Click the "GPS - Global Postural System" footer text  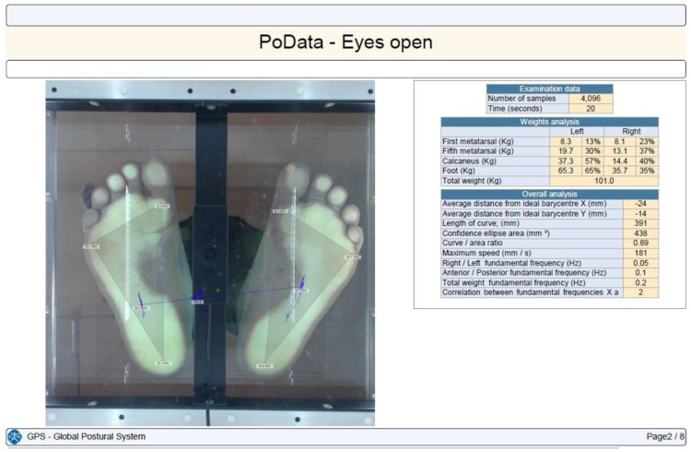(87, 436)
